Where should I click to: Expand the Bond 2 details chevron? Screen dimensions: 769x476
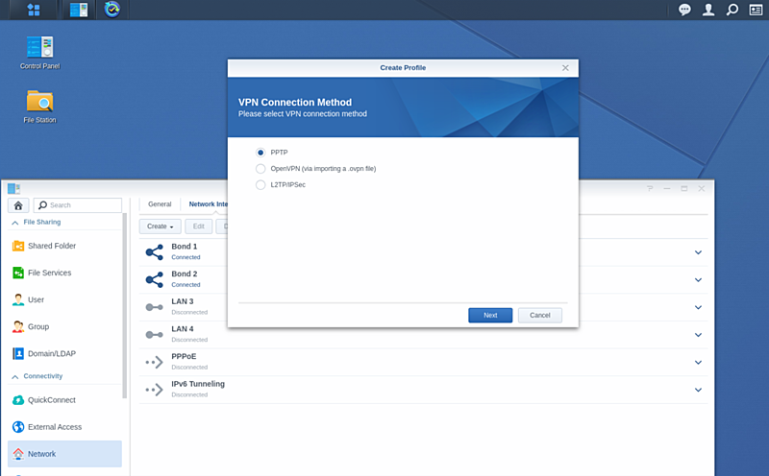coord(698,279)
